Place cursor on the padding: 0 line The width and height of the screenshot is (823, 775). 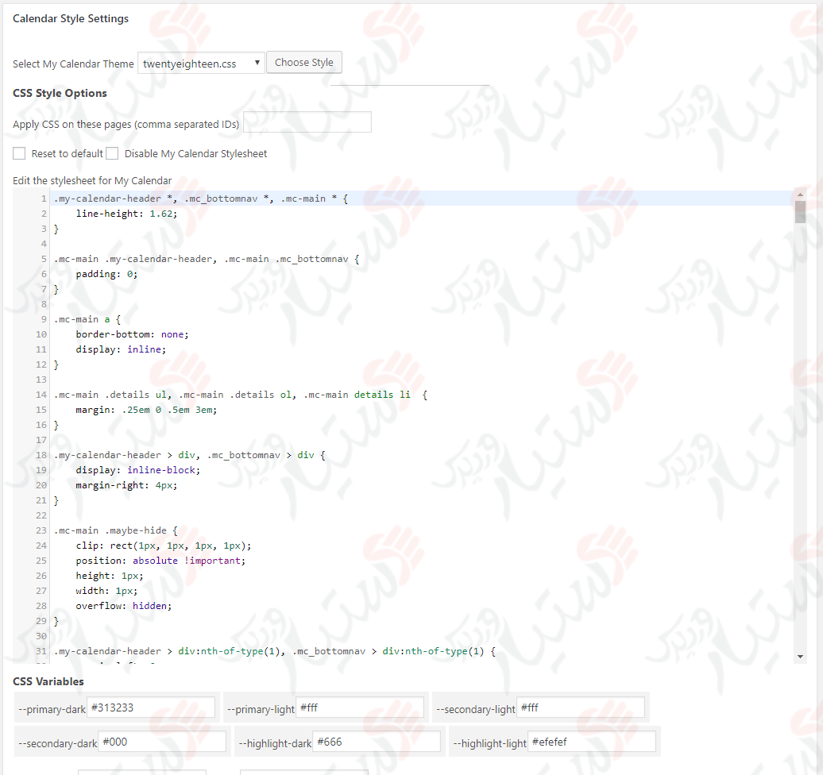click(106, 274)
